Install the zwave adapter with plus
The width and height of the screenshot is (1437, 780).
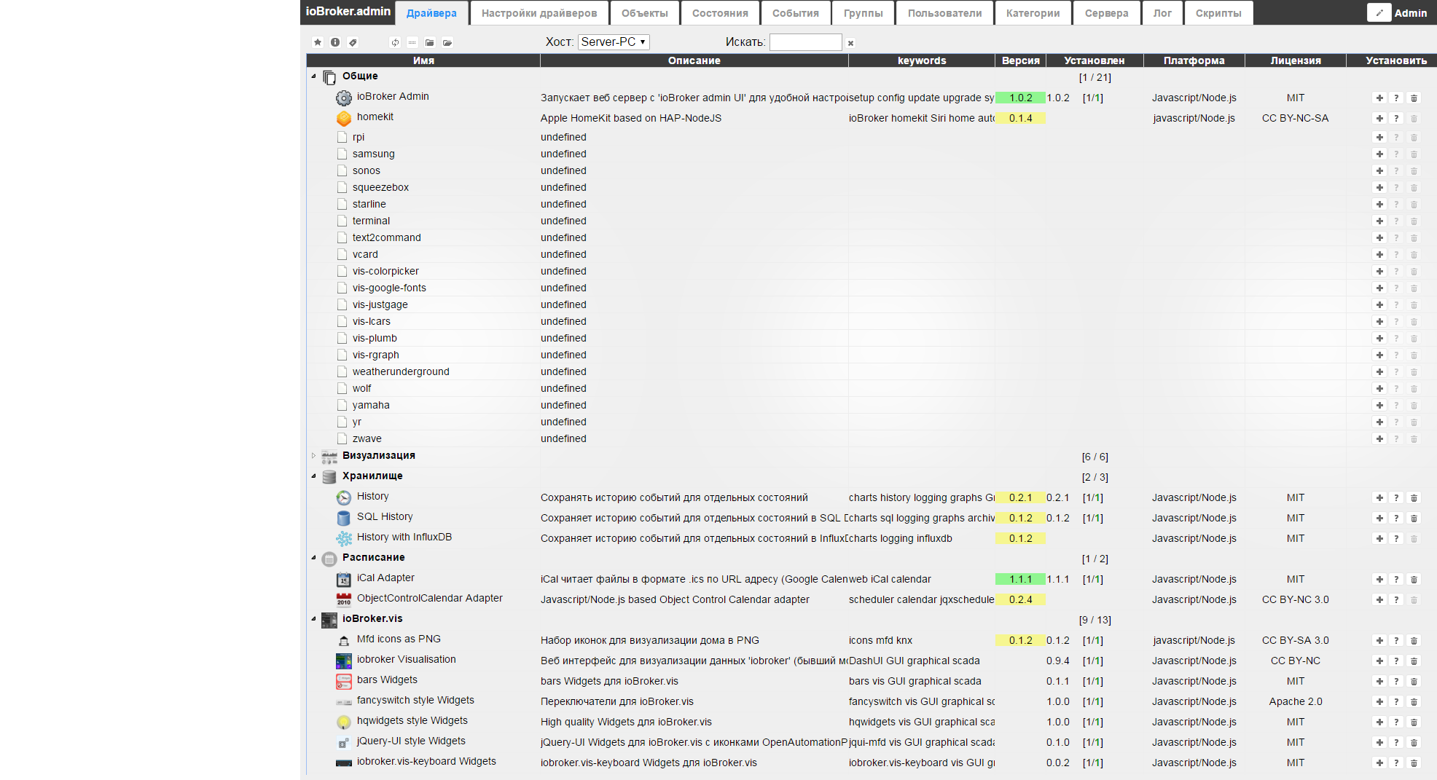pyautogui.click(x=1379, y=438)
